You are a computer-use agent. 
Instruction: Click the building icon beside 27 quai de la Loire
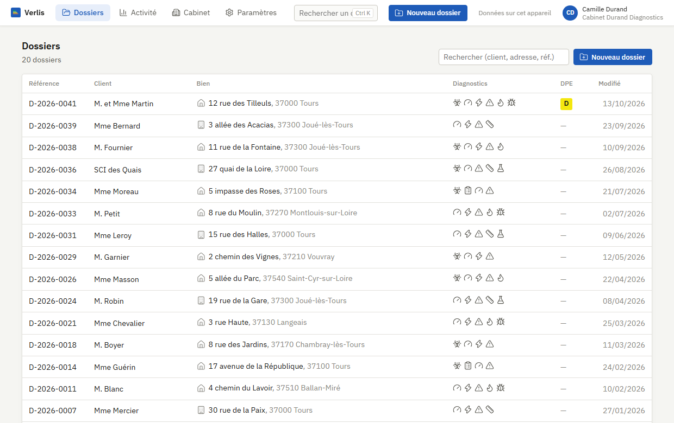tap(201, 169)
